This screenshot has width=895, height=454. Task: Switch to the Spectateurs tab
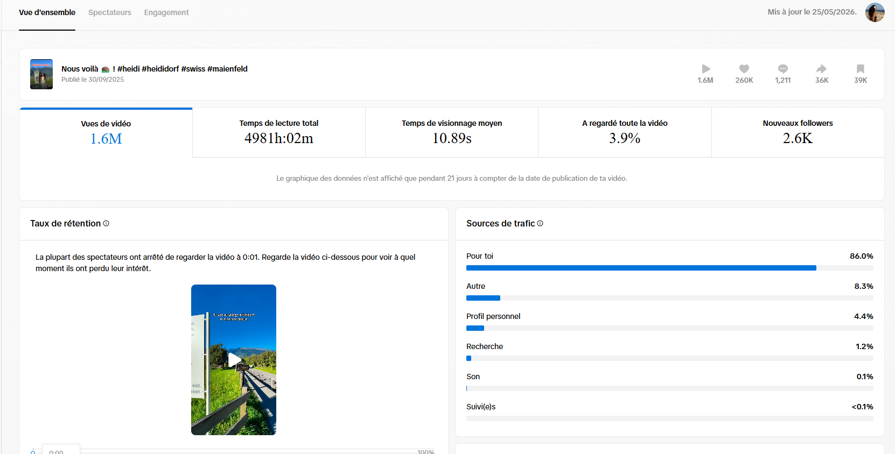110,12
